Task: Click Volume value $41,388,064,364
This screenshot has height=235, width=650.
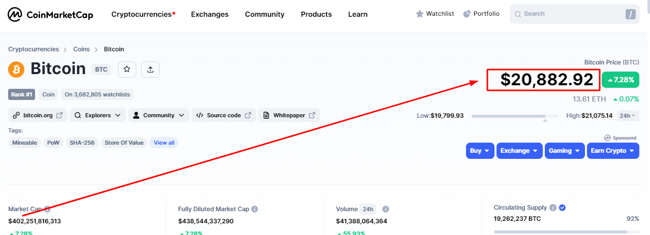Action: click(361, 221)
